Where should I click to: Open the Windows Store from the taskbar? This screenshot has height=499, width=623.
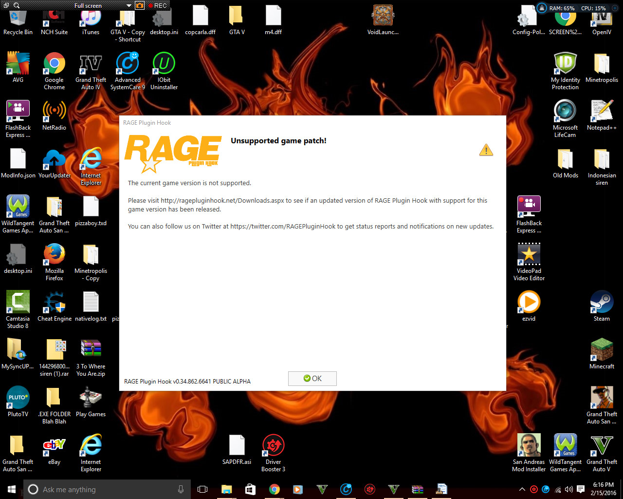click(x=250, y=489)
